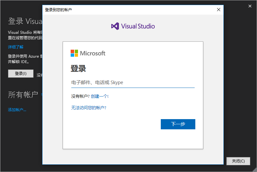
Task: Click the 登录(I) button in background window
Action: click(21, 74)
